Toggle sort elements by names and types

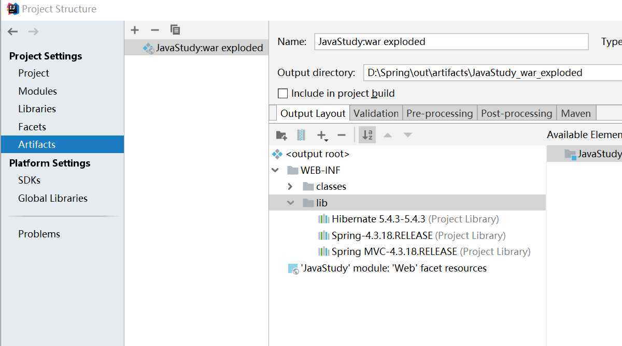(x=367, y=135)
